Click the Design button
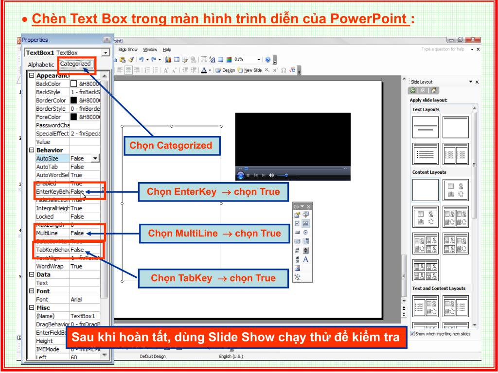 point(225,70)
